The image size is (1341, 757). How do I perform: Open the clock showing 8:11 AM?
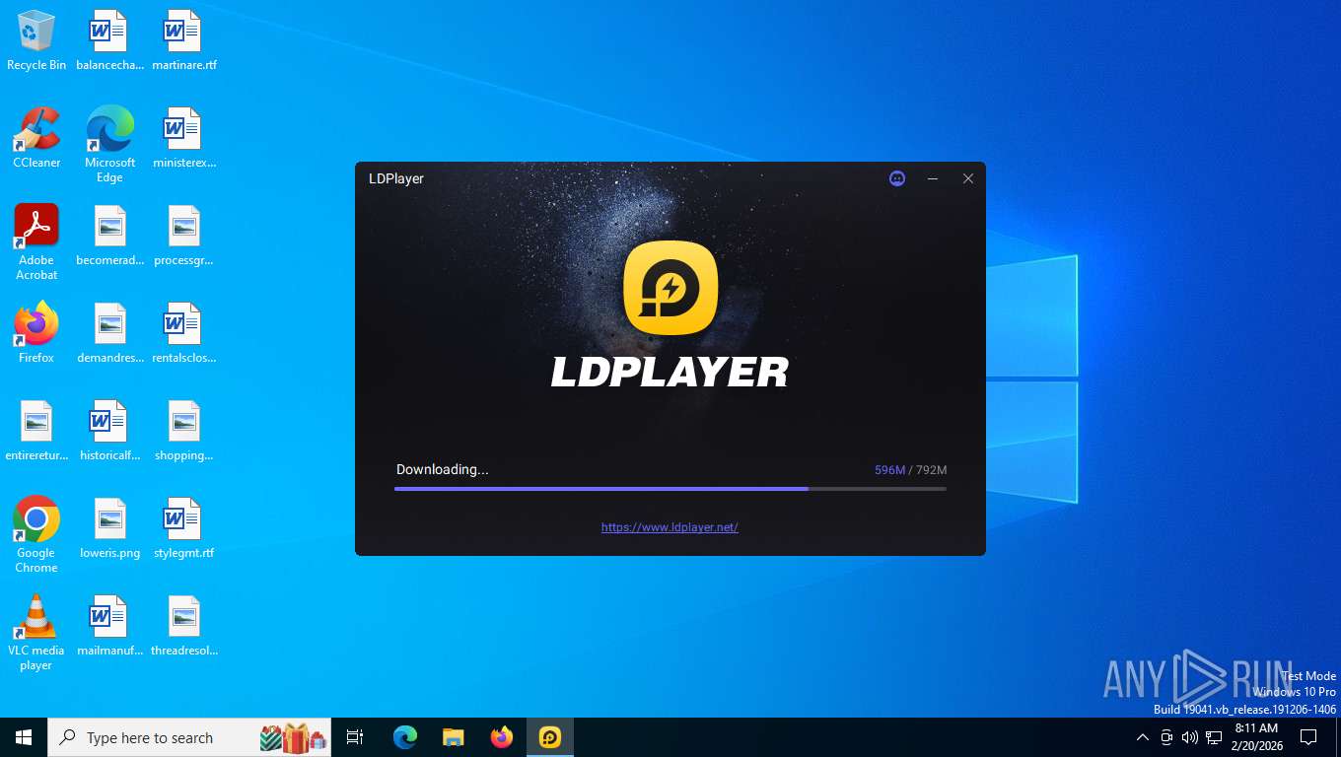[1256, 737]
